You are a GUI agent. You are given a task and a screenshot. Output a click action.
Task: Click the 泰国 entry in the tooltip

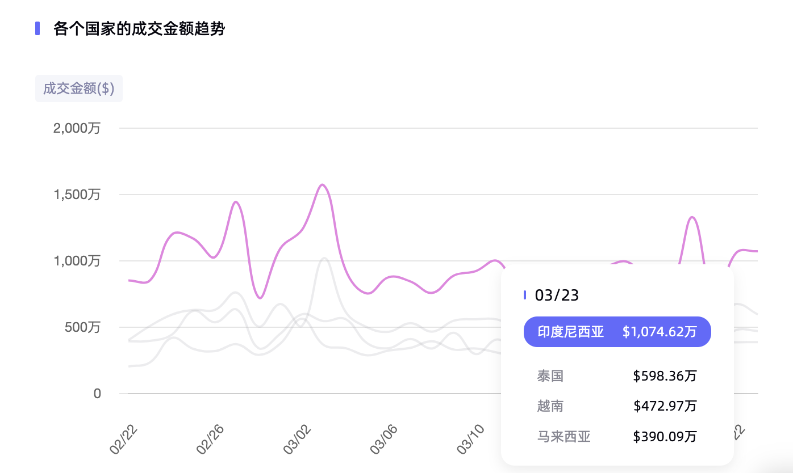click(x=550, y=375)
